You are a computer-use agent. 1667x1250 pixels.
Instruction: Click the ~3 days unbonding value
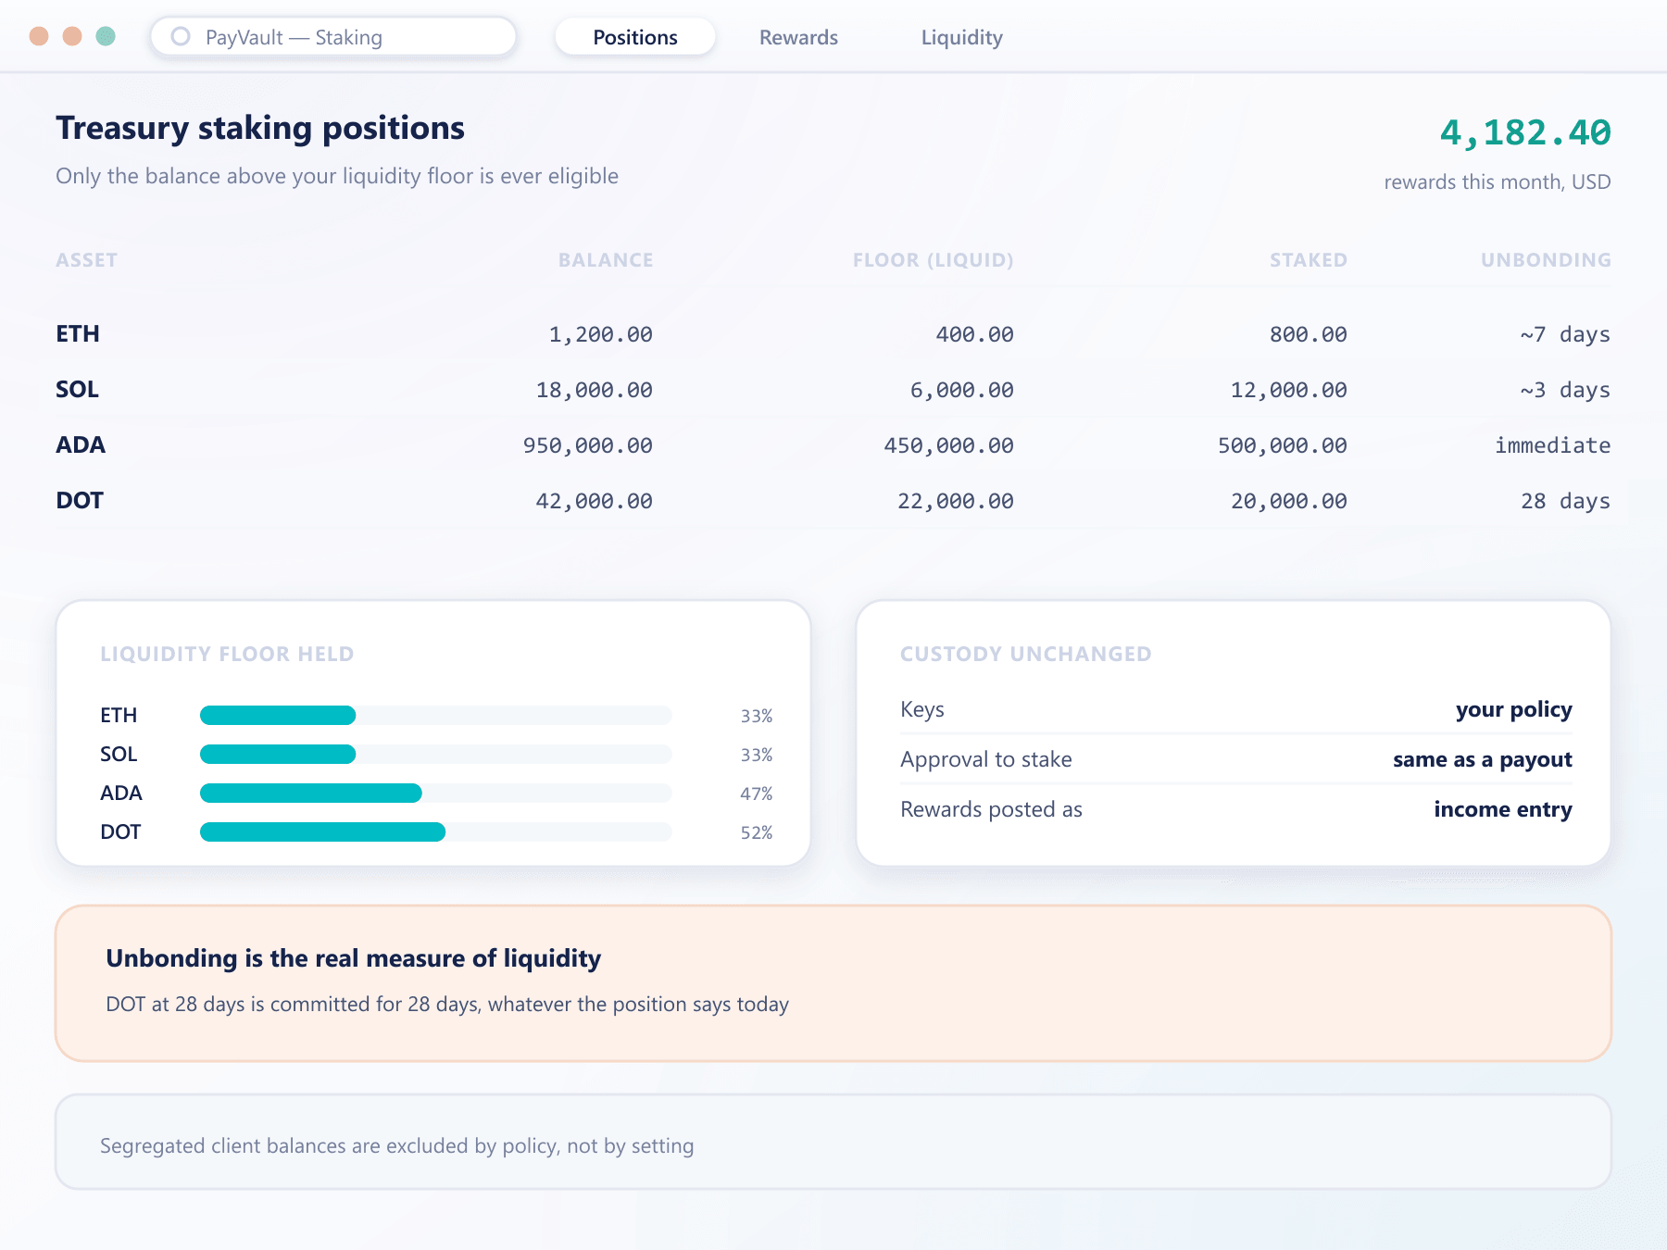click(x=1565, y=390)
